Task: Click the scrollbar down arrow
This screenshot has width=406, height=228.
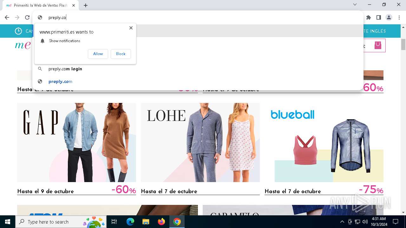Action: pos(403,212)
